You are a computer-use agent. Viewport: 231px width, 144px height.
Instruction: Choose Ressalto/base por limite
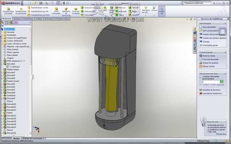(x=39, y=15)
